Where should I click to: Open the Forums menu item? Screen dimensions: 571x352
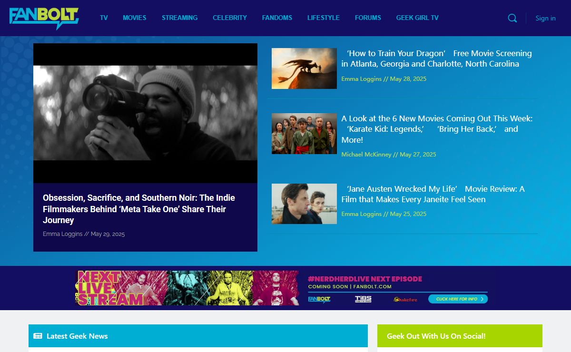[x=368, y=18]
